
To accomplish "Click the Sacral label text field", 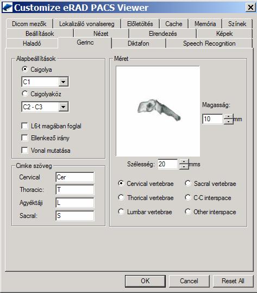I will click(x=75, y=216).
